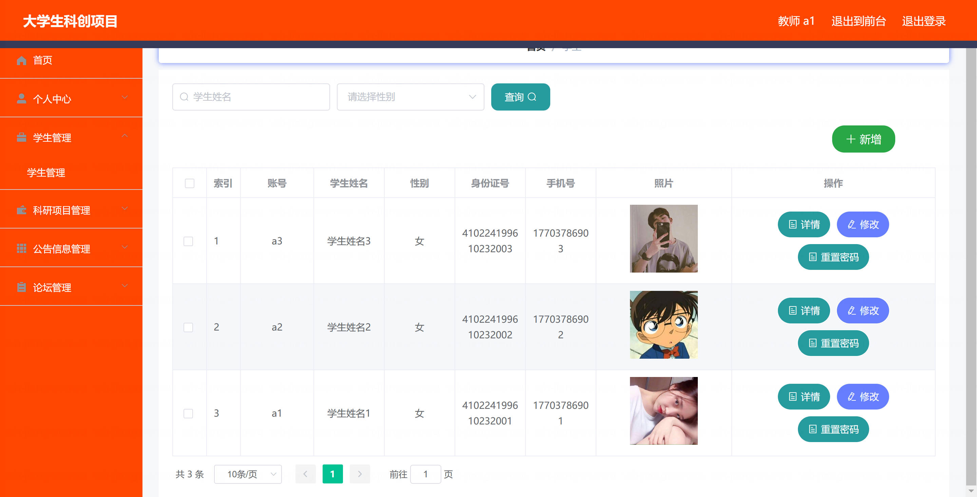
Task: Click the clipboard icon for 论坛管理
Action: point(22,287)
